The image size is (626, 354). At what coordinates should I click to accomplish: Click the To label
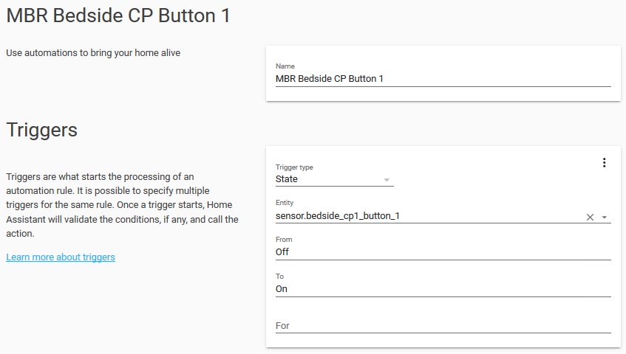279,277
